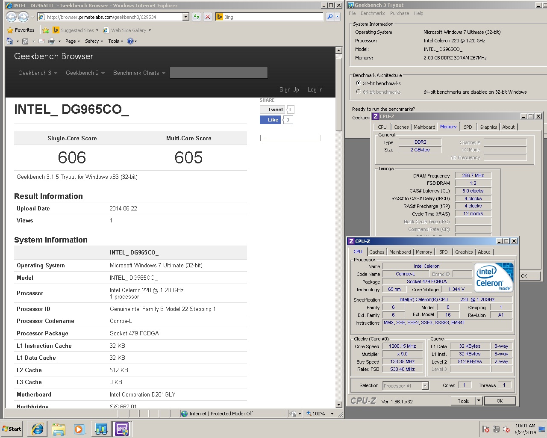
Task: Click the search magnifier button next to Bing
Action: (x=330, y=17)
